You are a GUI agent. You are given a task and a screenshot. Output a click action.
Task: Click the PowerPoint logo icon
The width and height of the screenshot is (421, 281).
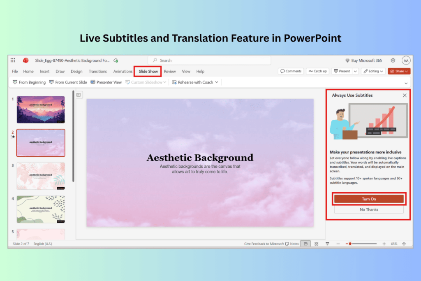26,60
